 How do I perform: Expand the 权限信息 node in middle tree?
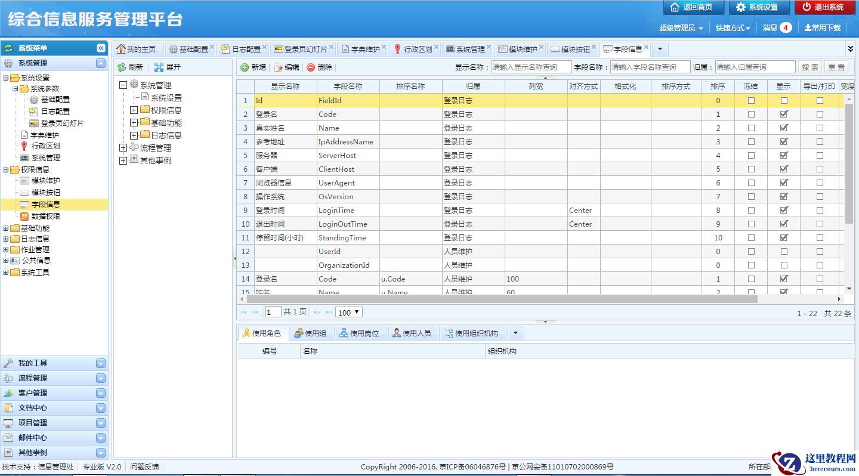click(x=134, y=110)
